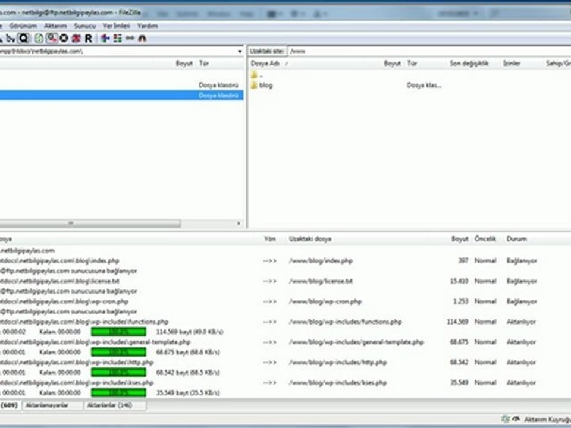Sort remote files by İzinler column
Viewport: 571px width, 428px height.
pyautogui.click(x=512, y=64)
